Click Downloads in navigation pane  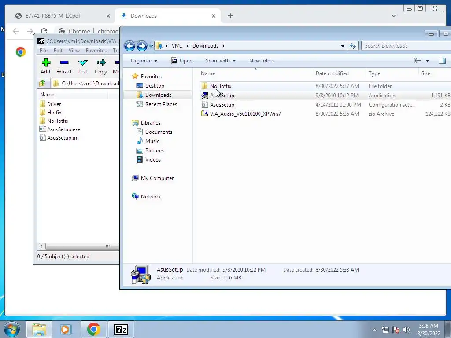pos(158,95)
